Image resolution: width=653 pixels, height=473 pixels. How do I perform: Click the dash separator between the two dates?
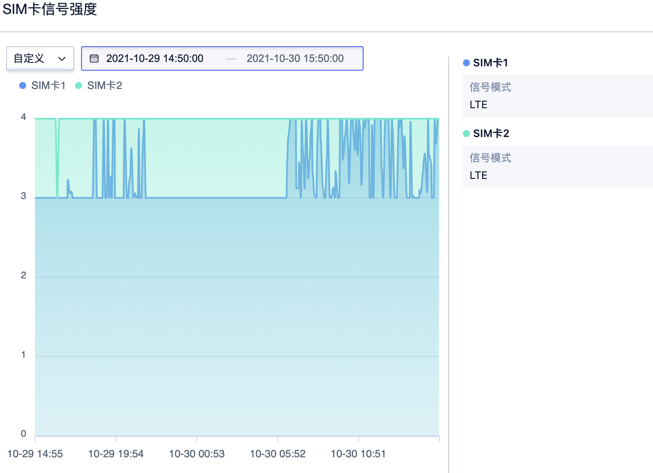pyautogui.click(x=231, y=59)
